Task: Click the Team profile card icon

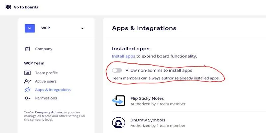Action: coord(27,73)
